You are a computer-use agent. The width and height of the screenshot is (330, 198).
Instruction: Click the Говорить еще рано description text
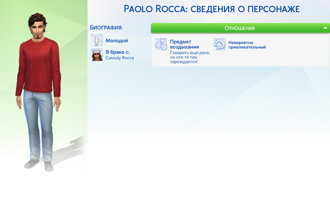coord(190,57)
